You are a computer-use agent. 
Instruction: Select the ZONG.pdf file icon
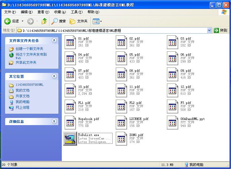click(121, 139)
